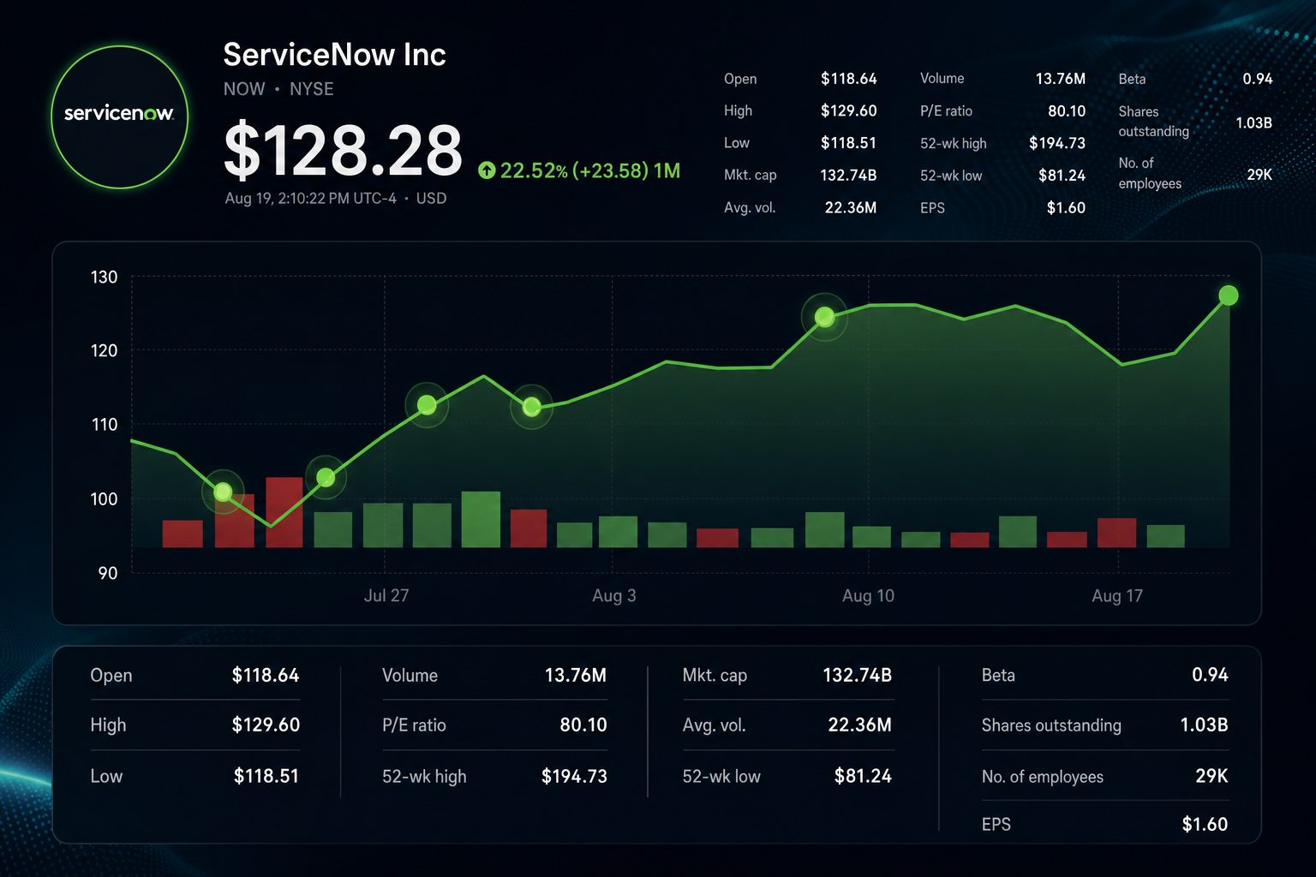Screen dimensions: 1316x877
Task: Click the 90 y-axis label
Action: (x=107, y=573)
